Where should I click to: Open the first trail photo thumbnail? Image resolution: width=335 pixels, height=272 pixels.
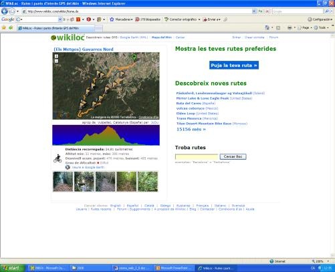pyautogui.click(x=63, y=182)
